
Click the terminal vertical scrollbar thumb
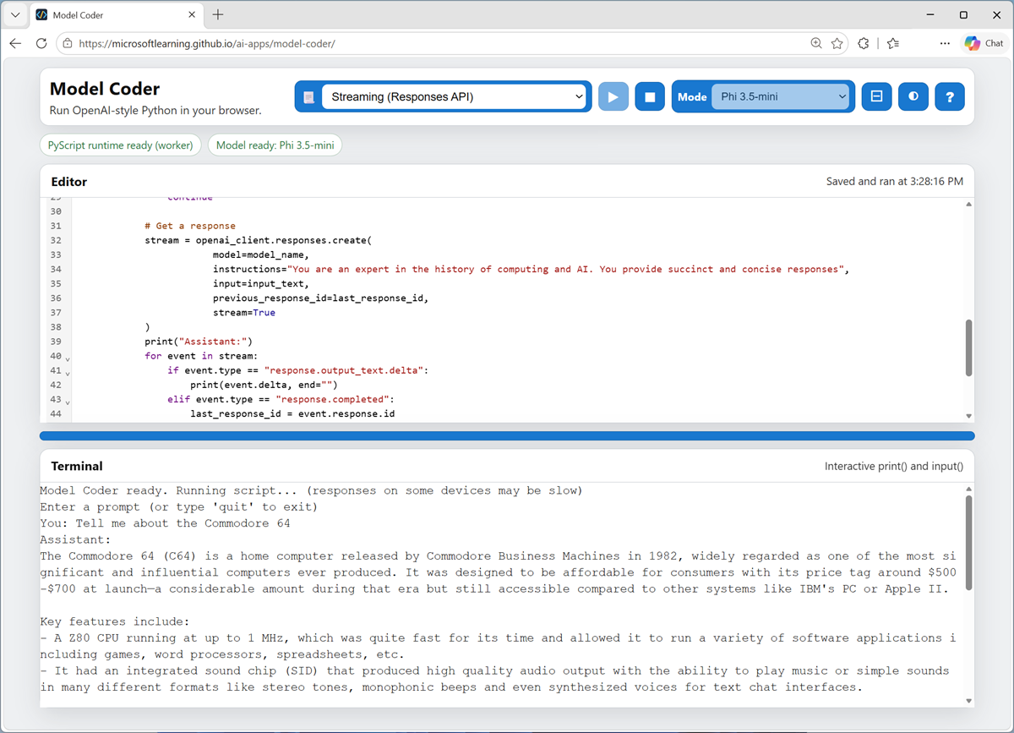(x=968, y=544)
